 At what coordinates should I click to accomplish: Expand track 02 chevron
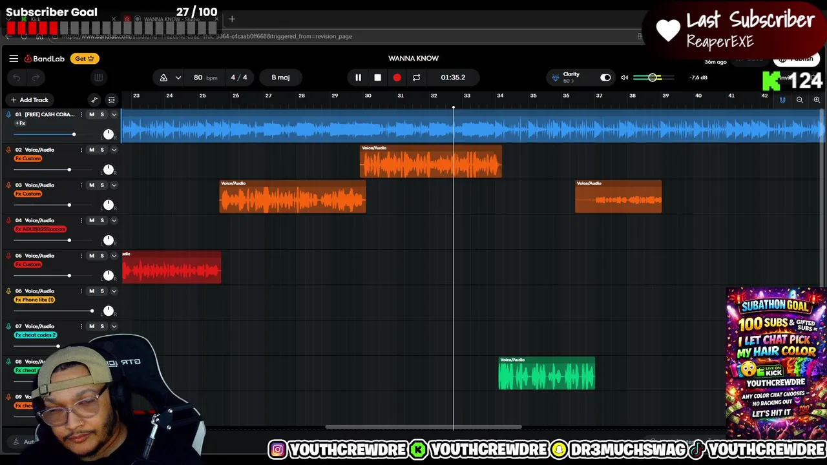[114, 150]
